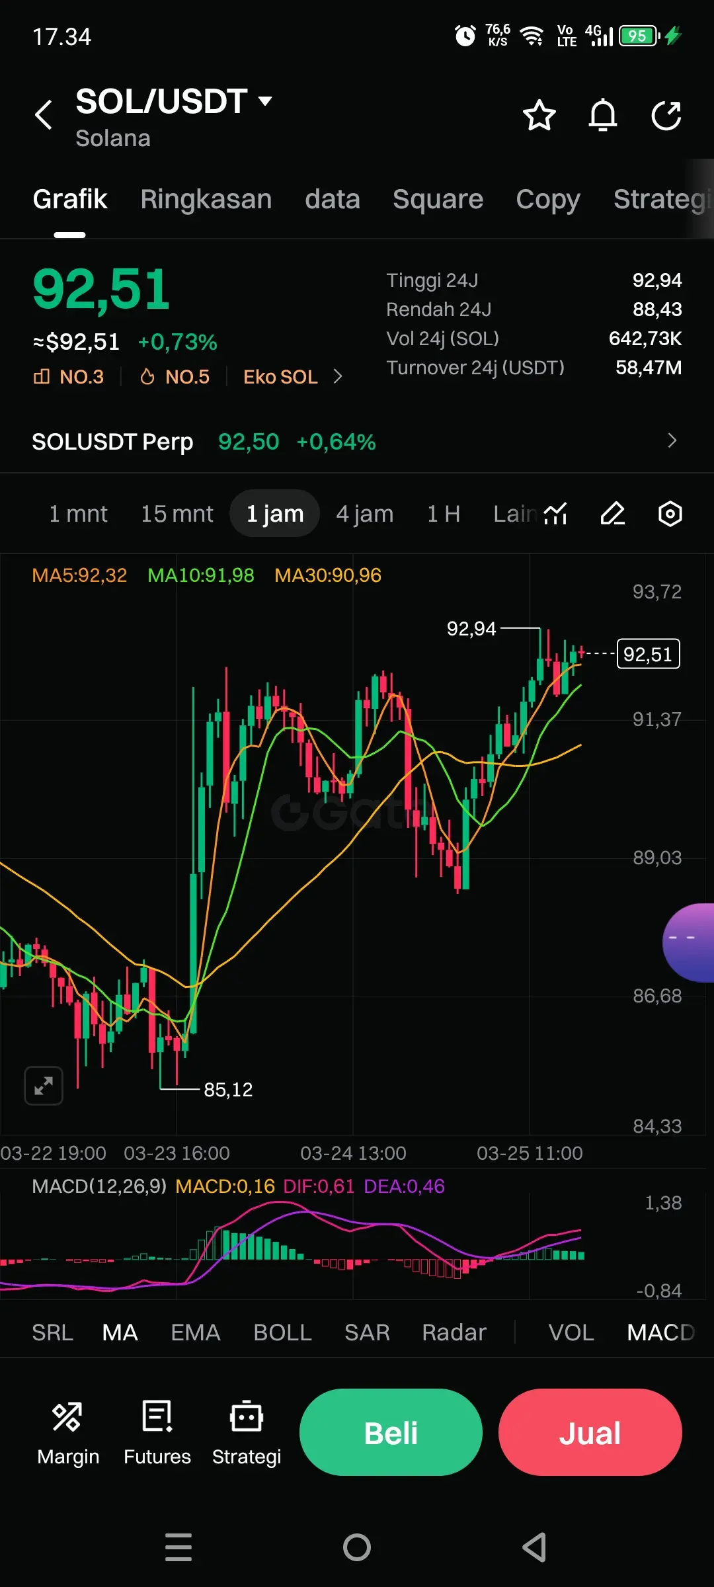Image resolution: width=714 pixels, height=1587 pixels.
Task: Open Futures trading
Action: 157,1432
